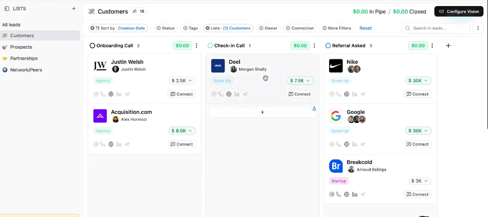Toggle the Check-in Call status circle
This screenshot has height=217, width=488.
tap(210, 45)
